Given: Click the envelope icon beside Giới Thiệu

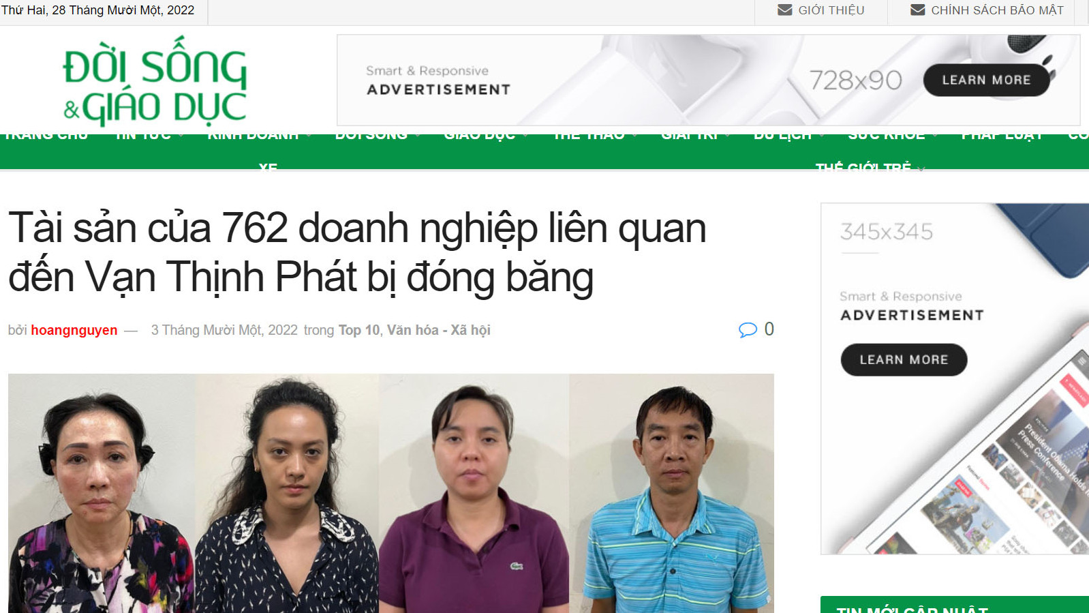Looking at the screenshot, I should [x=785, y=10].
